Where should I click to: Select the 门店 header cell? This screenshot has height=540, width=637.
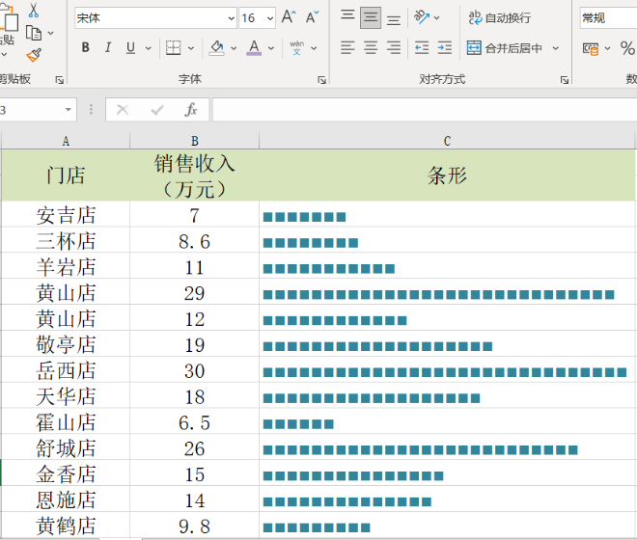tap(66, 175)
